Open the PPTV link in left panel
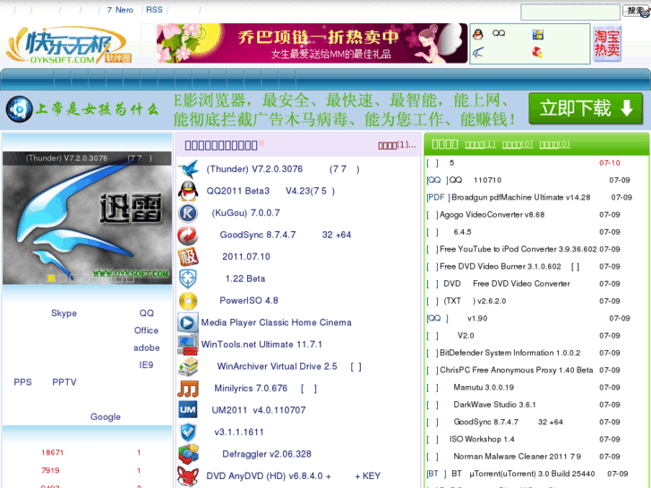Screen dimensions: 651x488 tap(64, 382)
